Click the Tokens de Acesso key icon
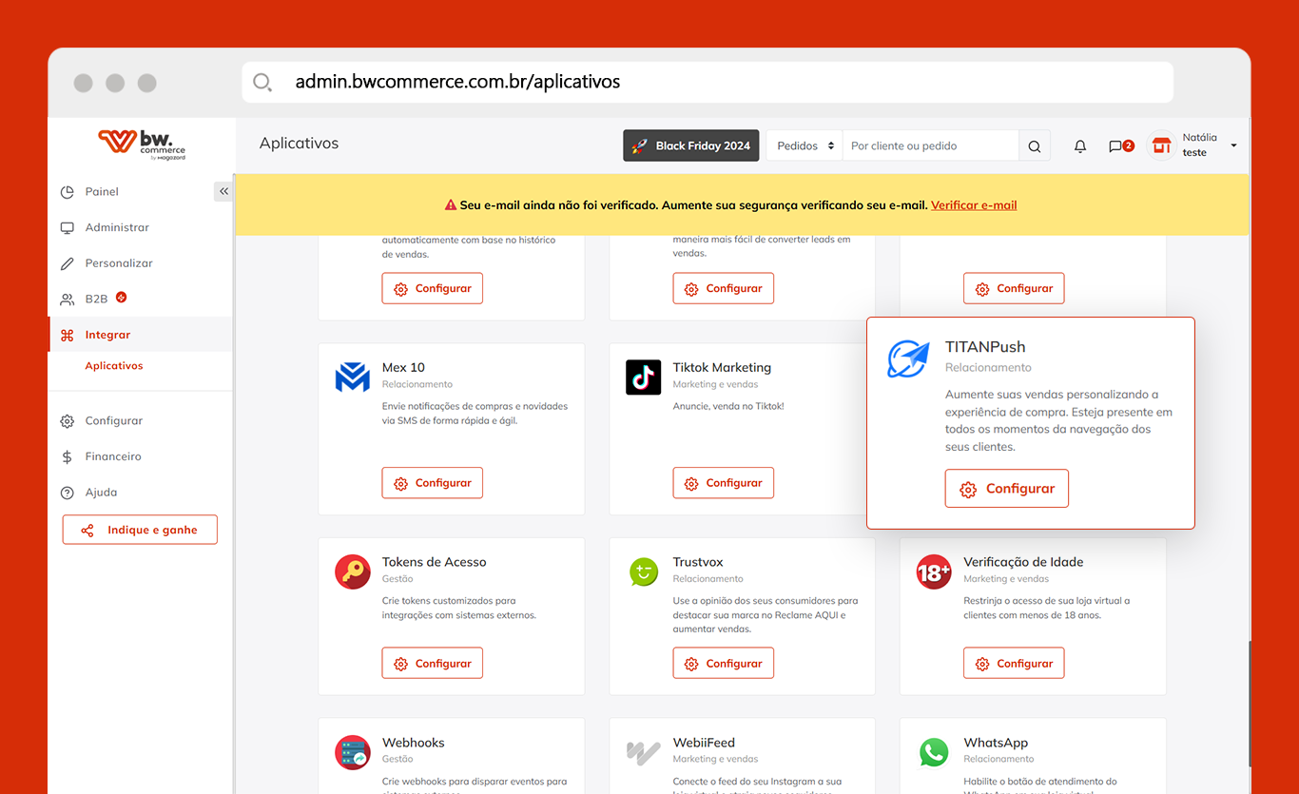Viewport: 1299px width, 794px height. tap(352, 571)
